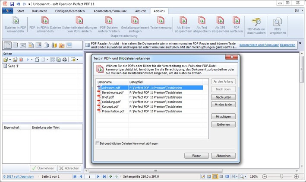Select Konzept.pdf in the file list
Image resolution: width=306 pixels, height=182 pixels.
point(105,106)
